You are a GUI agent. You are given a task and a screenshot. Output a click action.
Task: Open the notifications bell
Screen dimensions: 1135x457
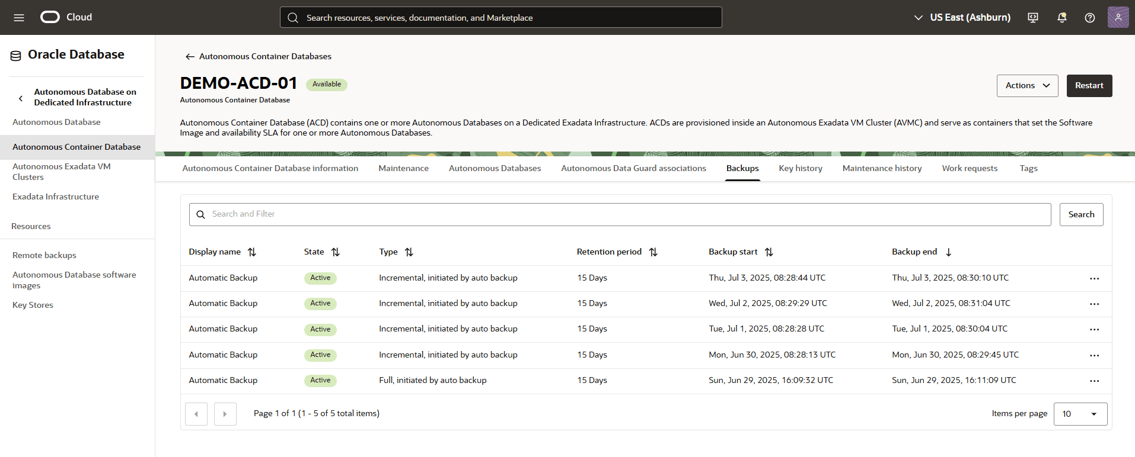pos(1062,18)
